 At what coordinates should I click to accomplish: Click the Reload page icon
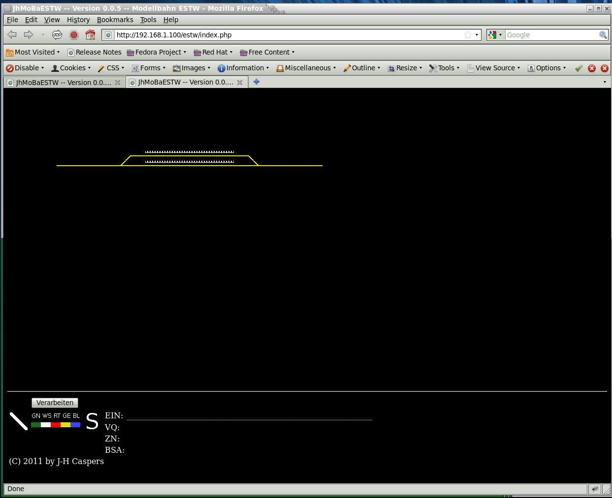(x=57, y=34)
